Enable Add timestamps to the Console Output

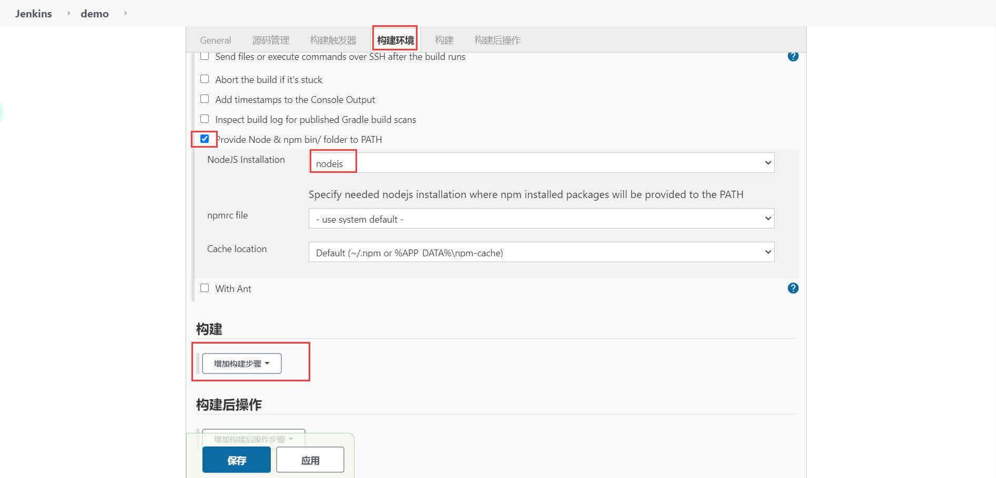205,99
